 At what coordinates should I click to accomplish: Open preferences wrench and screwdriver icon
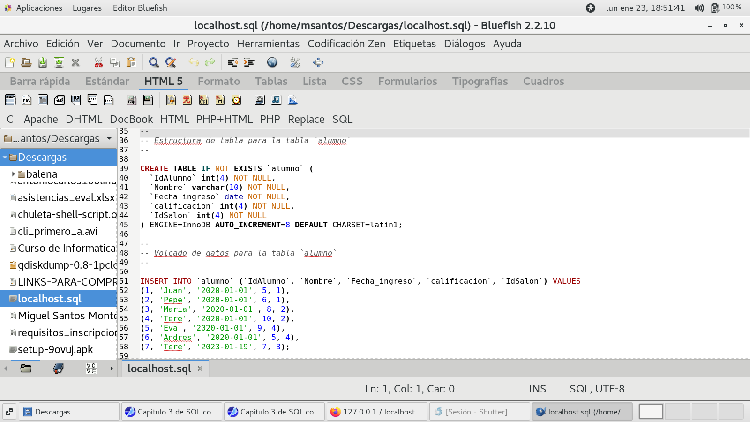coord(295,62)
